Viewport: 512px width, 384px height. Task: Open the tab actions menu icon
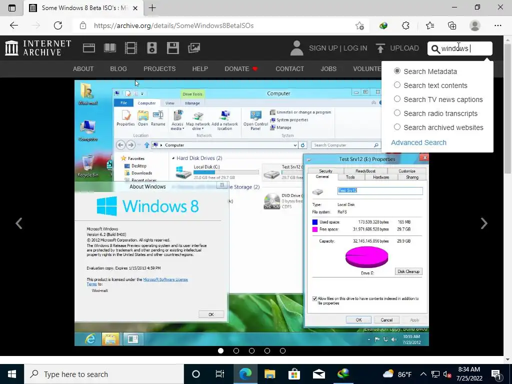(12, 8)
